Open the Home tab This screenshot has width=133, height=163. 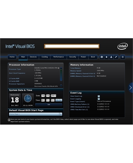pos(12,57)
